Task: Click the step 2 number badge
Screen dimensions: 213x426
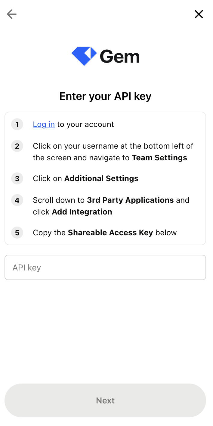Action: click(17, 146)
